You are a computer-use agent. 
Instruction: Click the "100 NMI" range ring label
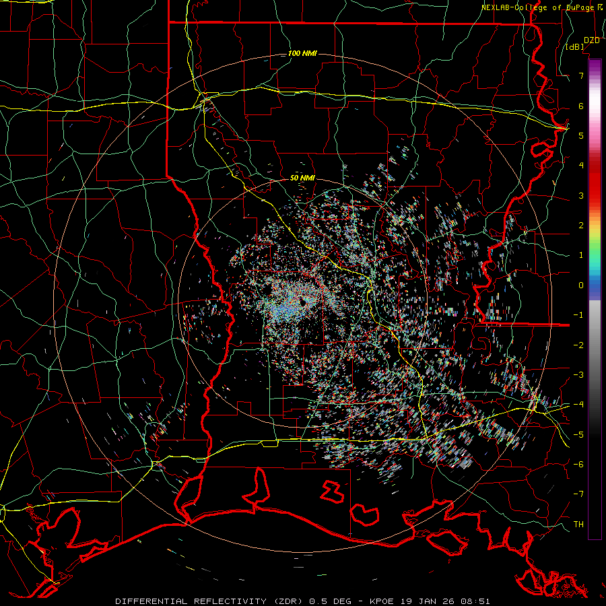click(302, 53)
